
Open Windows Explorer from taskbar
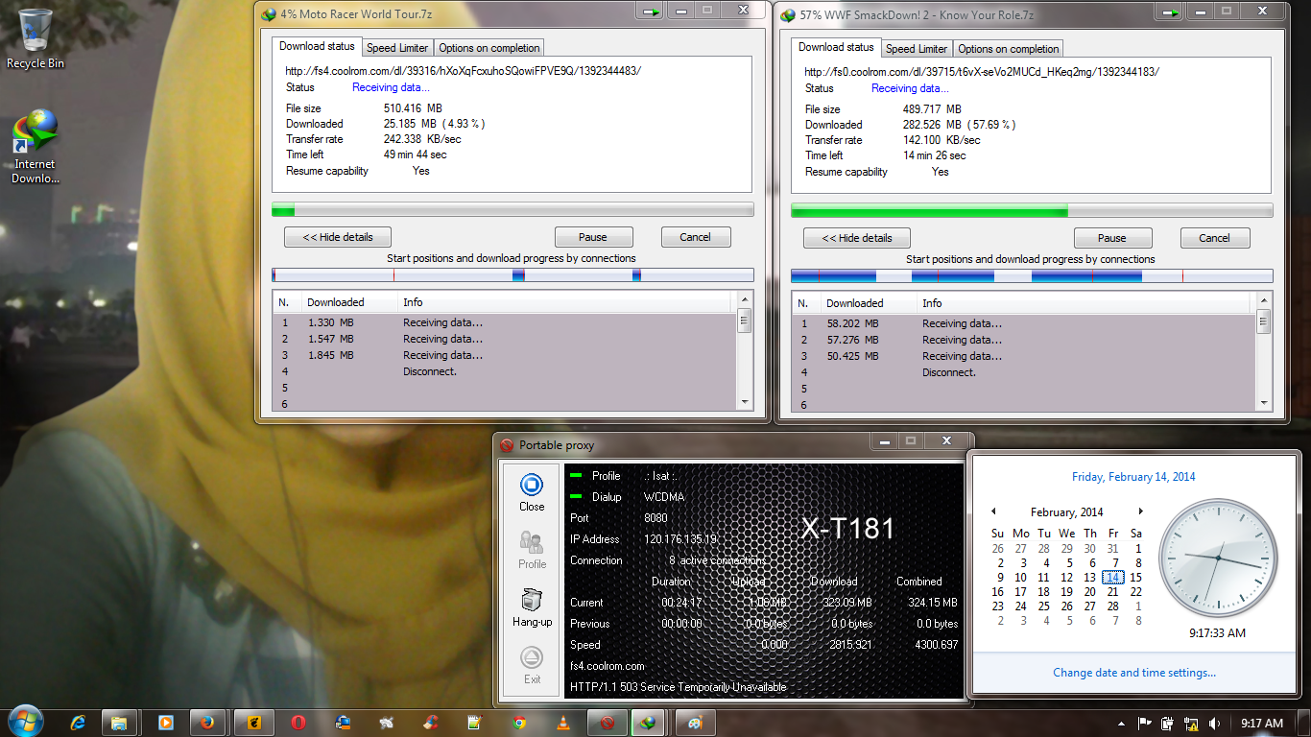pos(119,723)
